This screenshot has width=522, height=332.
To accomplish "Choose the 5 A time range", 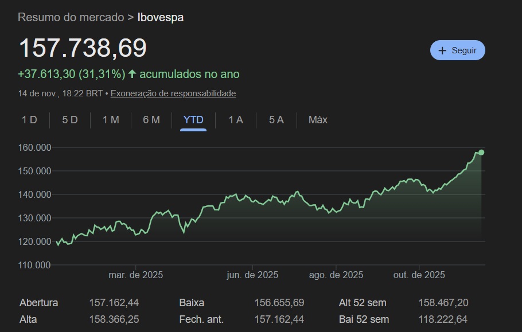I will 276,120.
